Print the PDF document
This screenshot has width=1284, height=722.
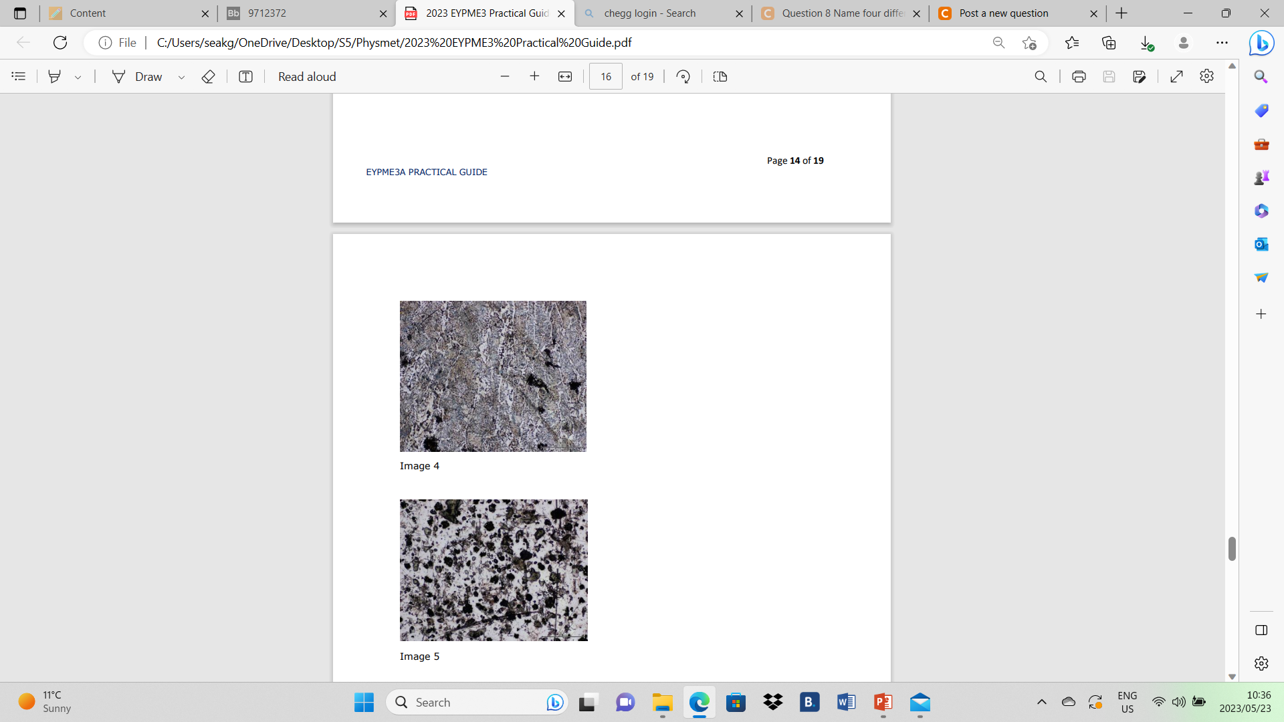tap(1079, 76)
